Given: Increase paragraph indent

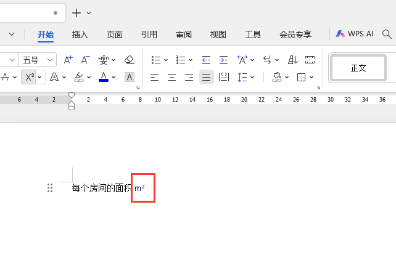Looking at the screenshot, I should click(x=223, y=60).
